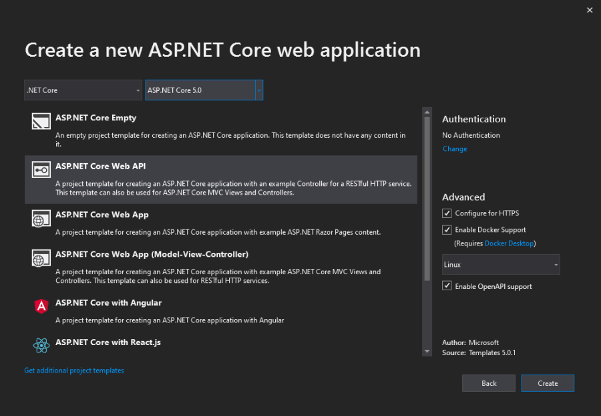Viewport: 601px width, 416px height.
Task: Click the Back button
Action: click(488, 383)
